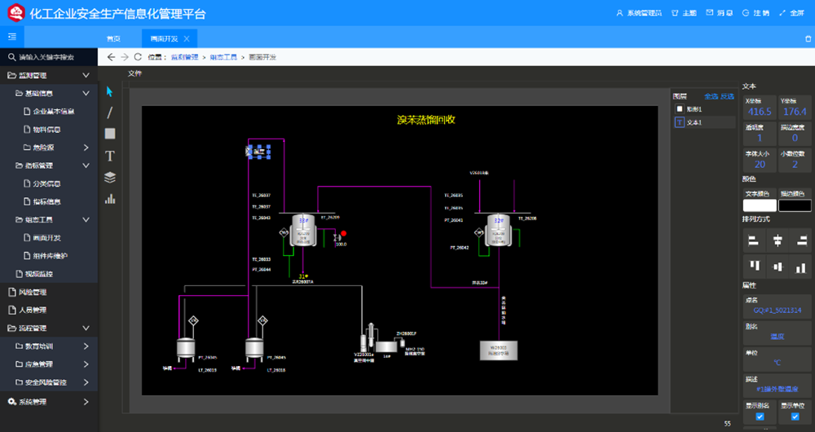Toggle the 矩形1 layer checkbox
815x432 pixels.
point(680,108)
